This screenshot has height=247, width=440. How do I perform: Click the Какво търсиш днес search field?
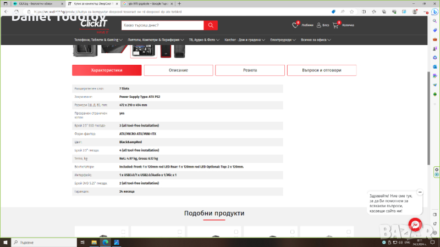click(x=162, y=25)
